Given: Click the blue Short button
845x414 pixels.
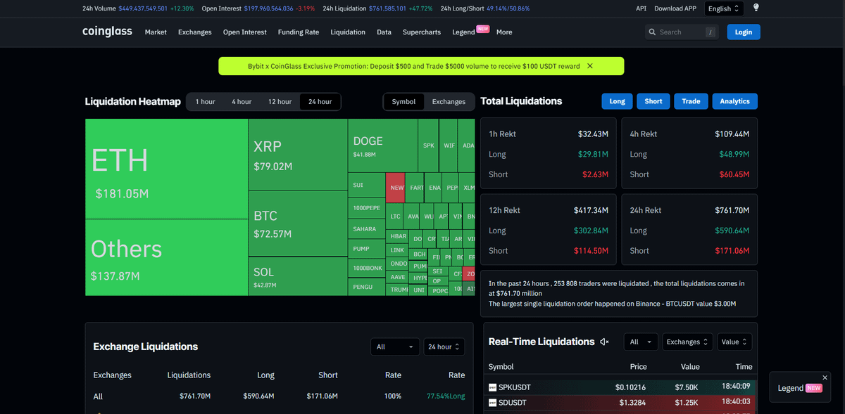Looking at the screenshot, I should pos(653,101).
